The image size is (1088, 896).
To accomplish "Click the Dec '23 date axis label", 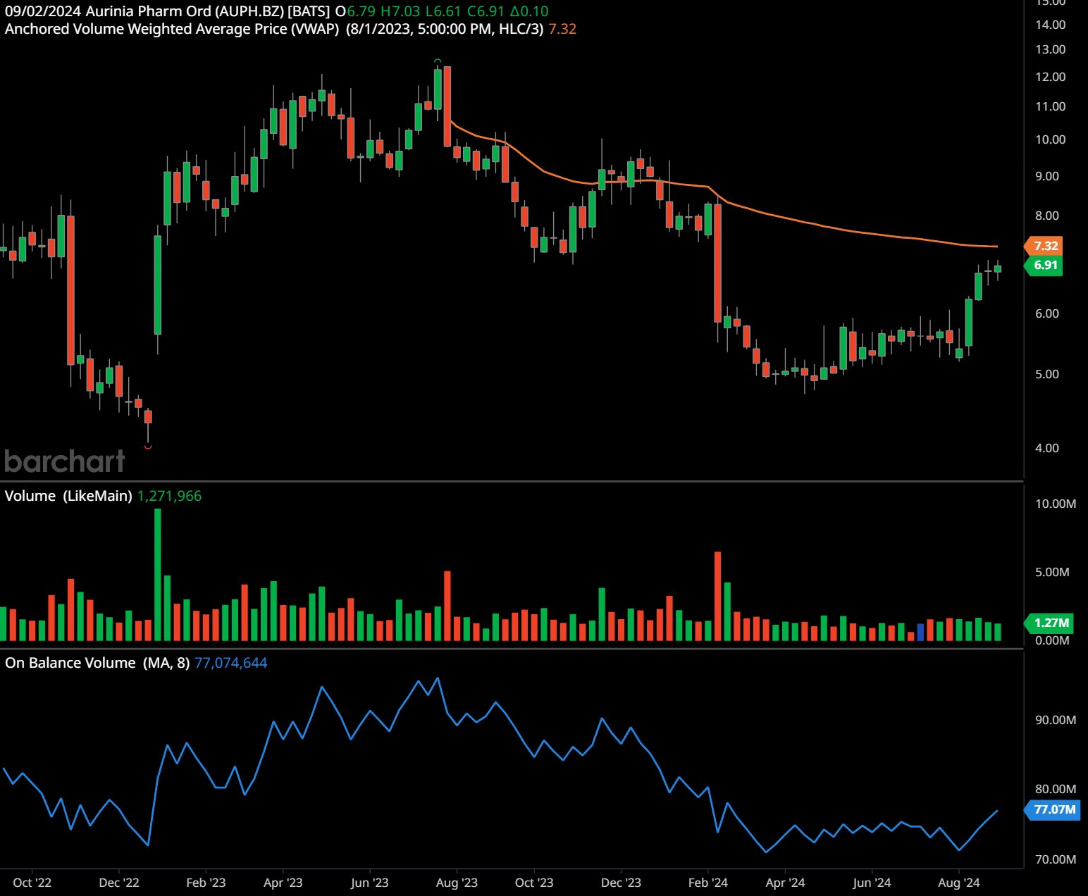I will [x=621, y=883].
